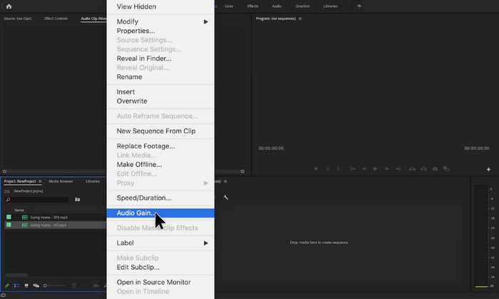Screen dimensions: 499x299
Task: Switch Project panel to Freeform View
Action: tap(36, 285)
